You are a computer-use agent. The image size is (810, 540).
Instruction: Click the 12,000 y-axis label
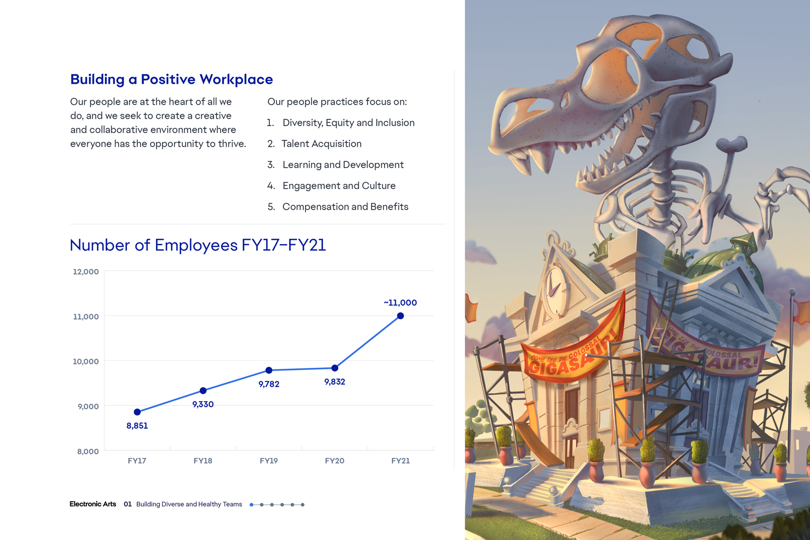coord(86,272)
